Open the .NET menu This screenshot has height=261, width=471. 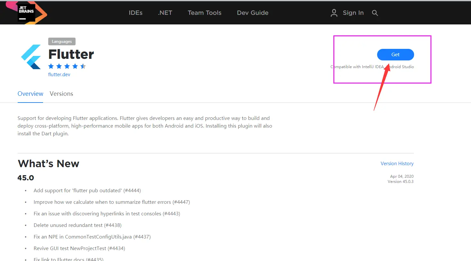(x=165, y=13)
